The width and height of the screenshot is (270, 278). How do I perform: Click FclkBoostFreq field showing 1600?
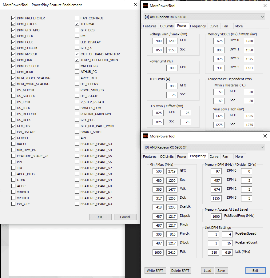pyautogui.click(x=216, y=216)
